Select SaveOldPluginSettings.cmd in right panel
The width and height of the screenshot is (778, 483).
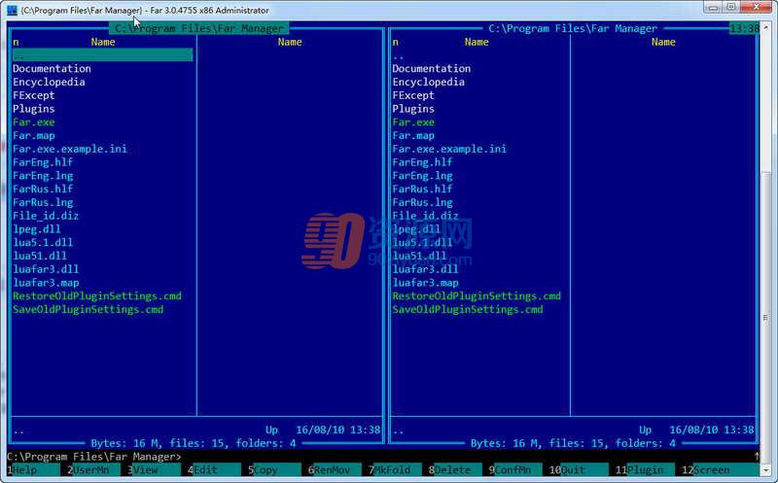(x=468, y=309)
